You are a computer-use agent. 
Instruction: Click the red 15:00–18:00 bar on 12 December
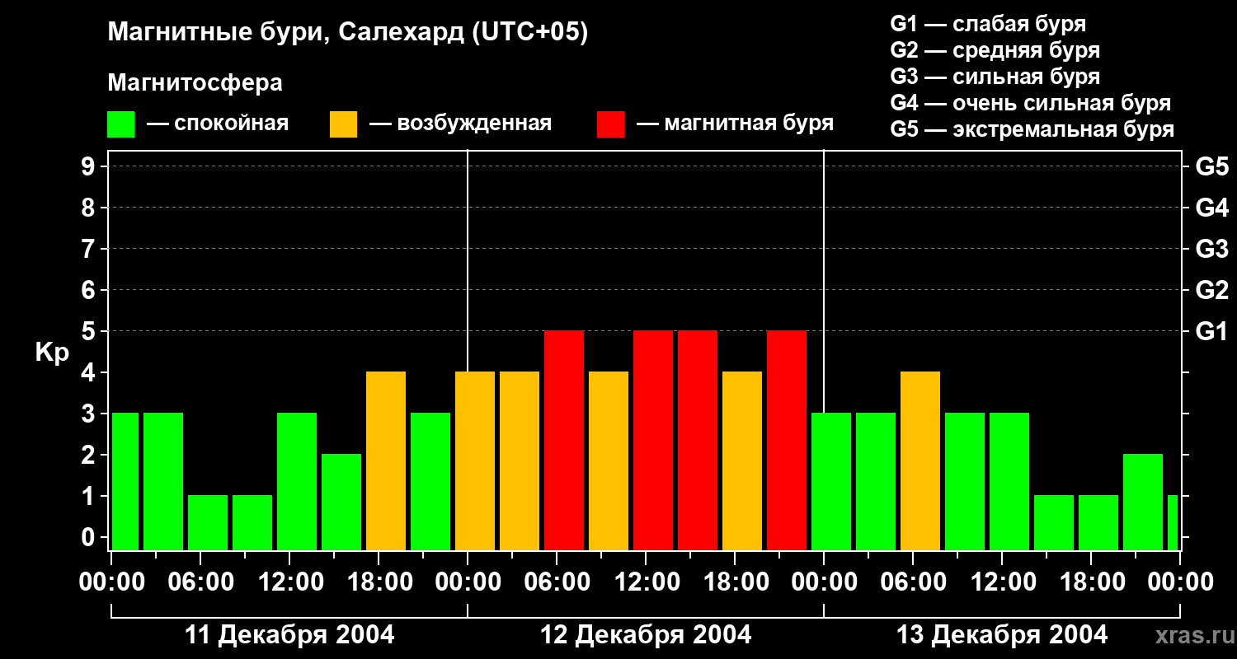698,440
